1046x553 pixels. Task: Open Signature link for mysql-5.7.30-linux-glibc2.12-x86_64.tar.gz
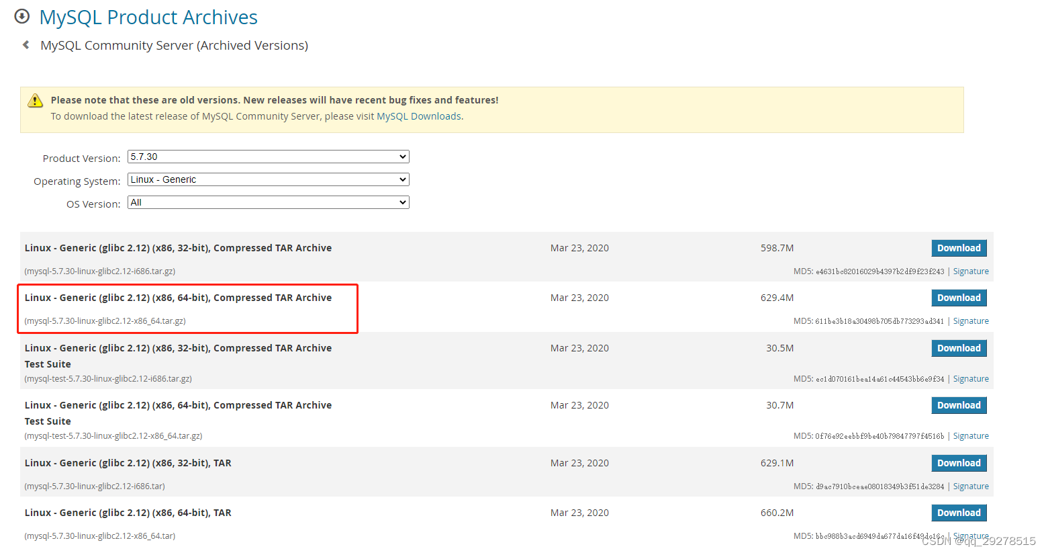971,321
